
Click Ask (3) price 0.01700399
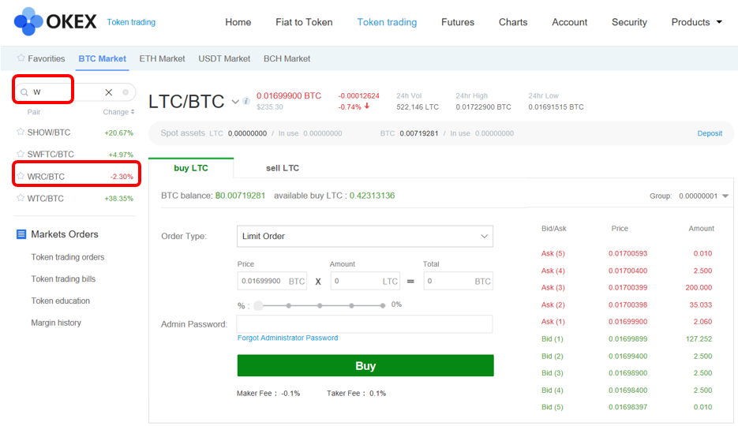[x=627, y=287]
